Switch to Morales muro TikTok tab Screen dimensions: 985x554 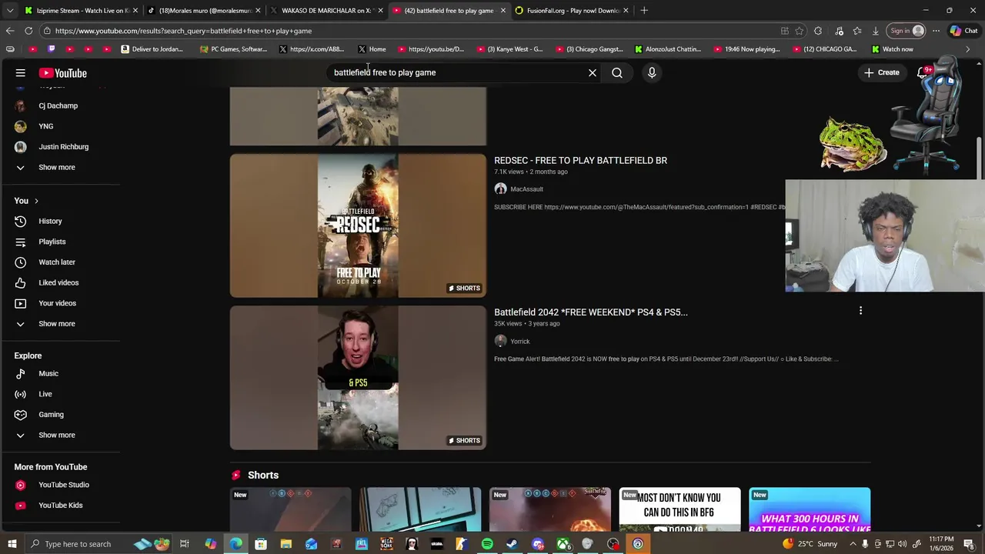point(203,11)
